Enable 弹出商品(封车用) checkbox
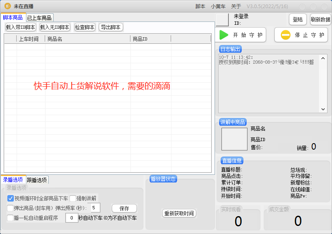The image size is (332, 234). point(10,208)
